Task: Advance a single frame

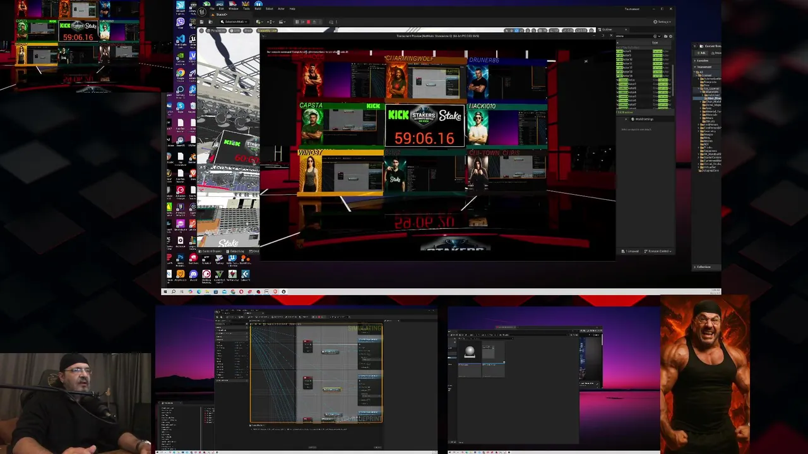Action: (x=303, y=21)
